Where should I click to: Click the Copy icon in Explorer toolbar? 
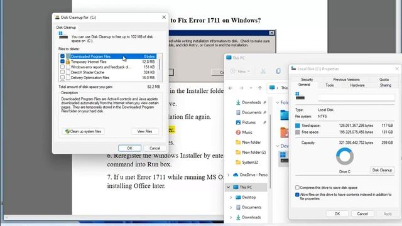(x=278, y=71)
